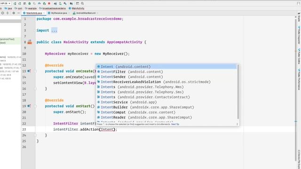Click the layout window icon in toolbar
Screen dimensions: 301x169
pos(77,3)
